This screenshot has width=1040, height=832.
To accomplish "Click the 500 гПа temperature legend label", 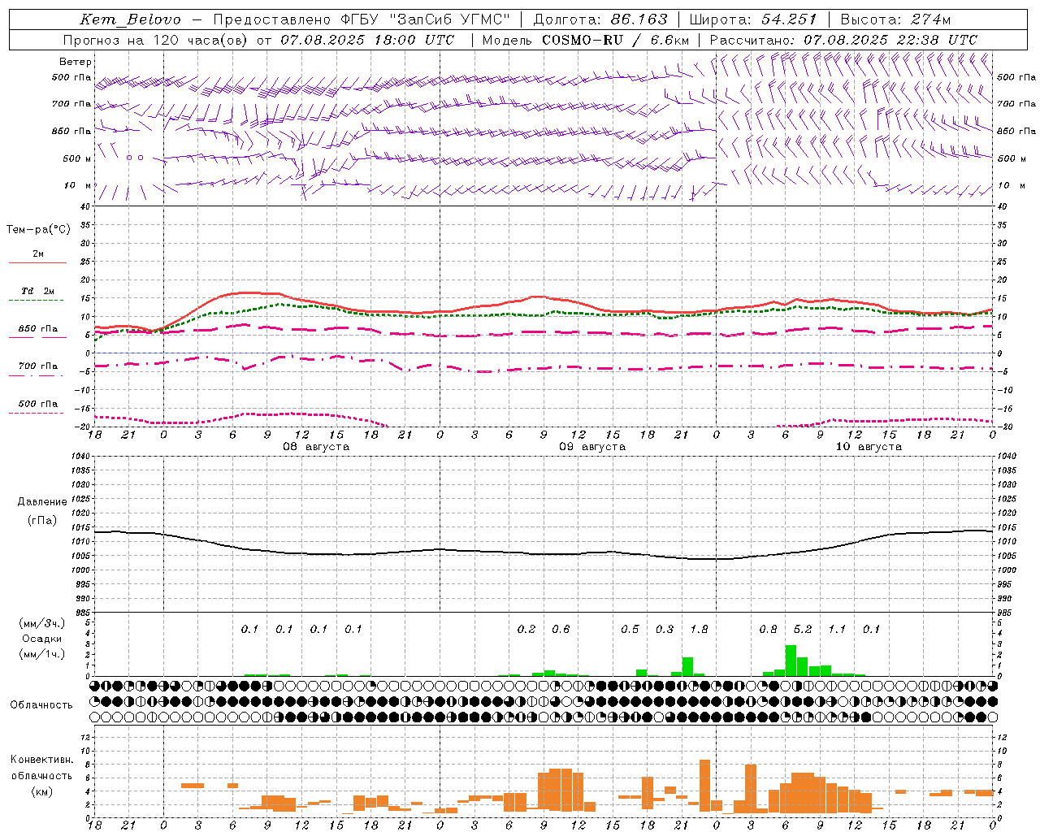I will 38,404.
